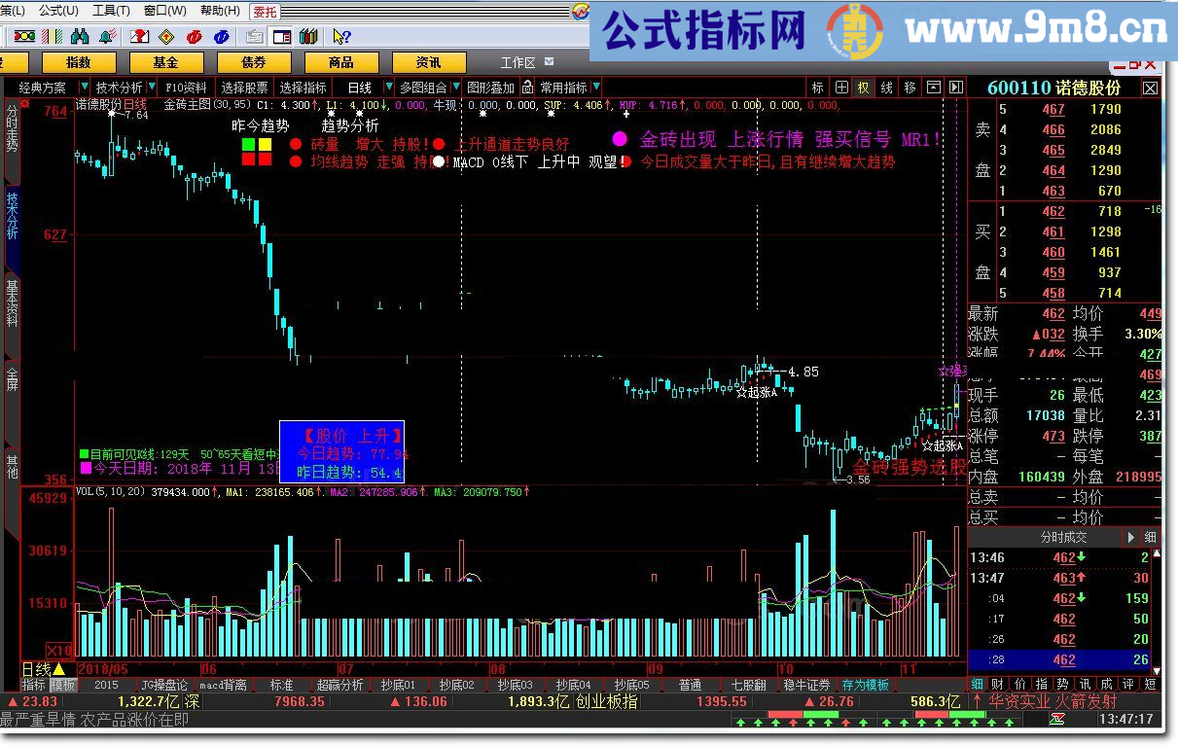This screenshot has width=1178, height=746.
Task: Click the 存为模板 save template button
Action: (865, 685)
